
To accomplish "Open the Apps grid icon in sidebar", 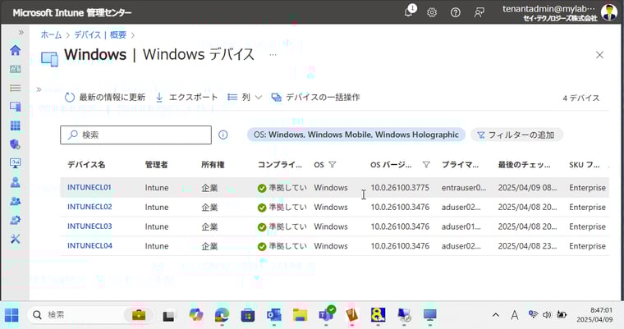I will (x=15, y=126).
